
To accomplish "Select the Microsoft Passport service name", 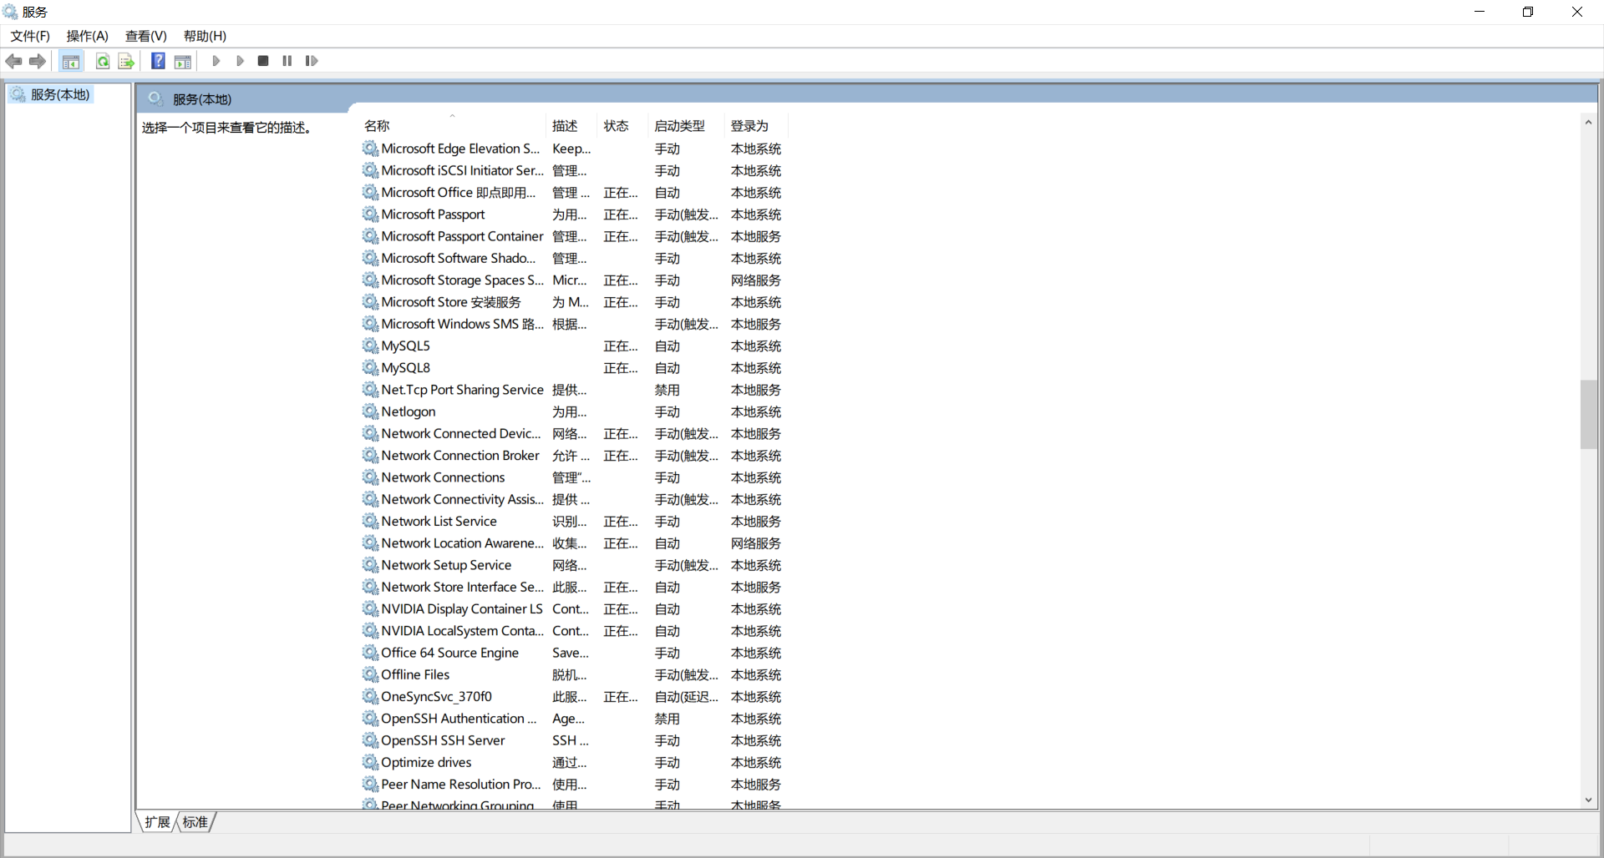I will pyautogui.click(x=433, y=214).
